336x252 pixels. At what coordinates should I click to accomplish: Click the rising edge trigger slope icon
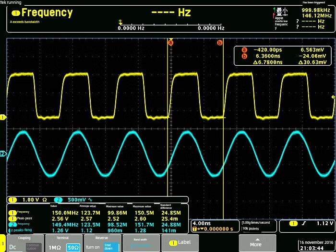pyautogui.click(x=306, y=224)
